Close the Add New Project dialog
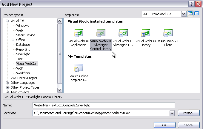Screen dimensions: 203x129 point(198,4)
